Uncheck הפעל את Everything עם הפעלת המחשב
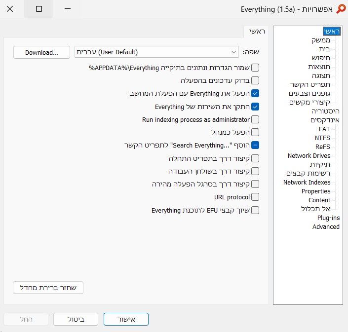348x332 pixels. tap(255, 93)
